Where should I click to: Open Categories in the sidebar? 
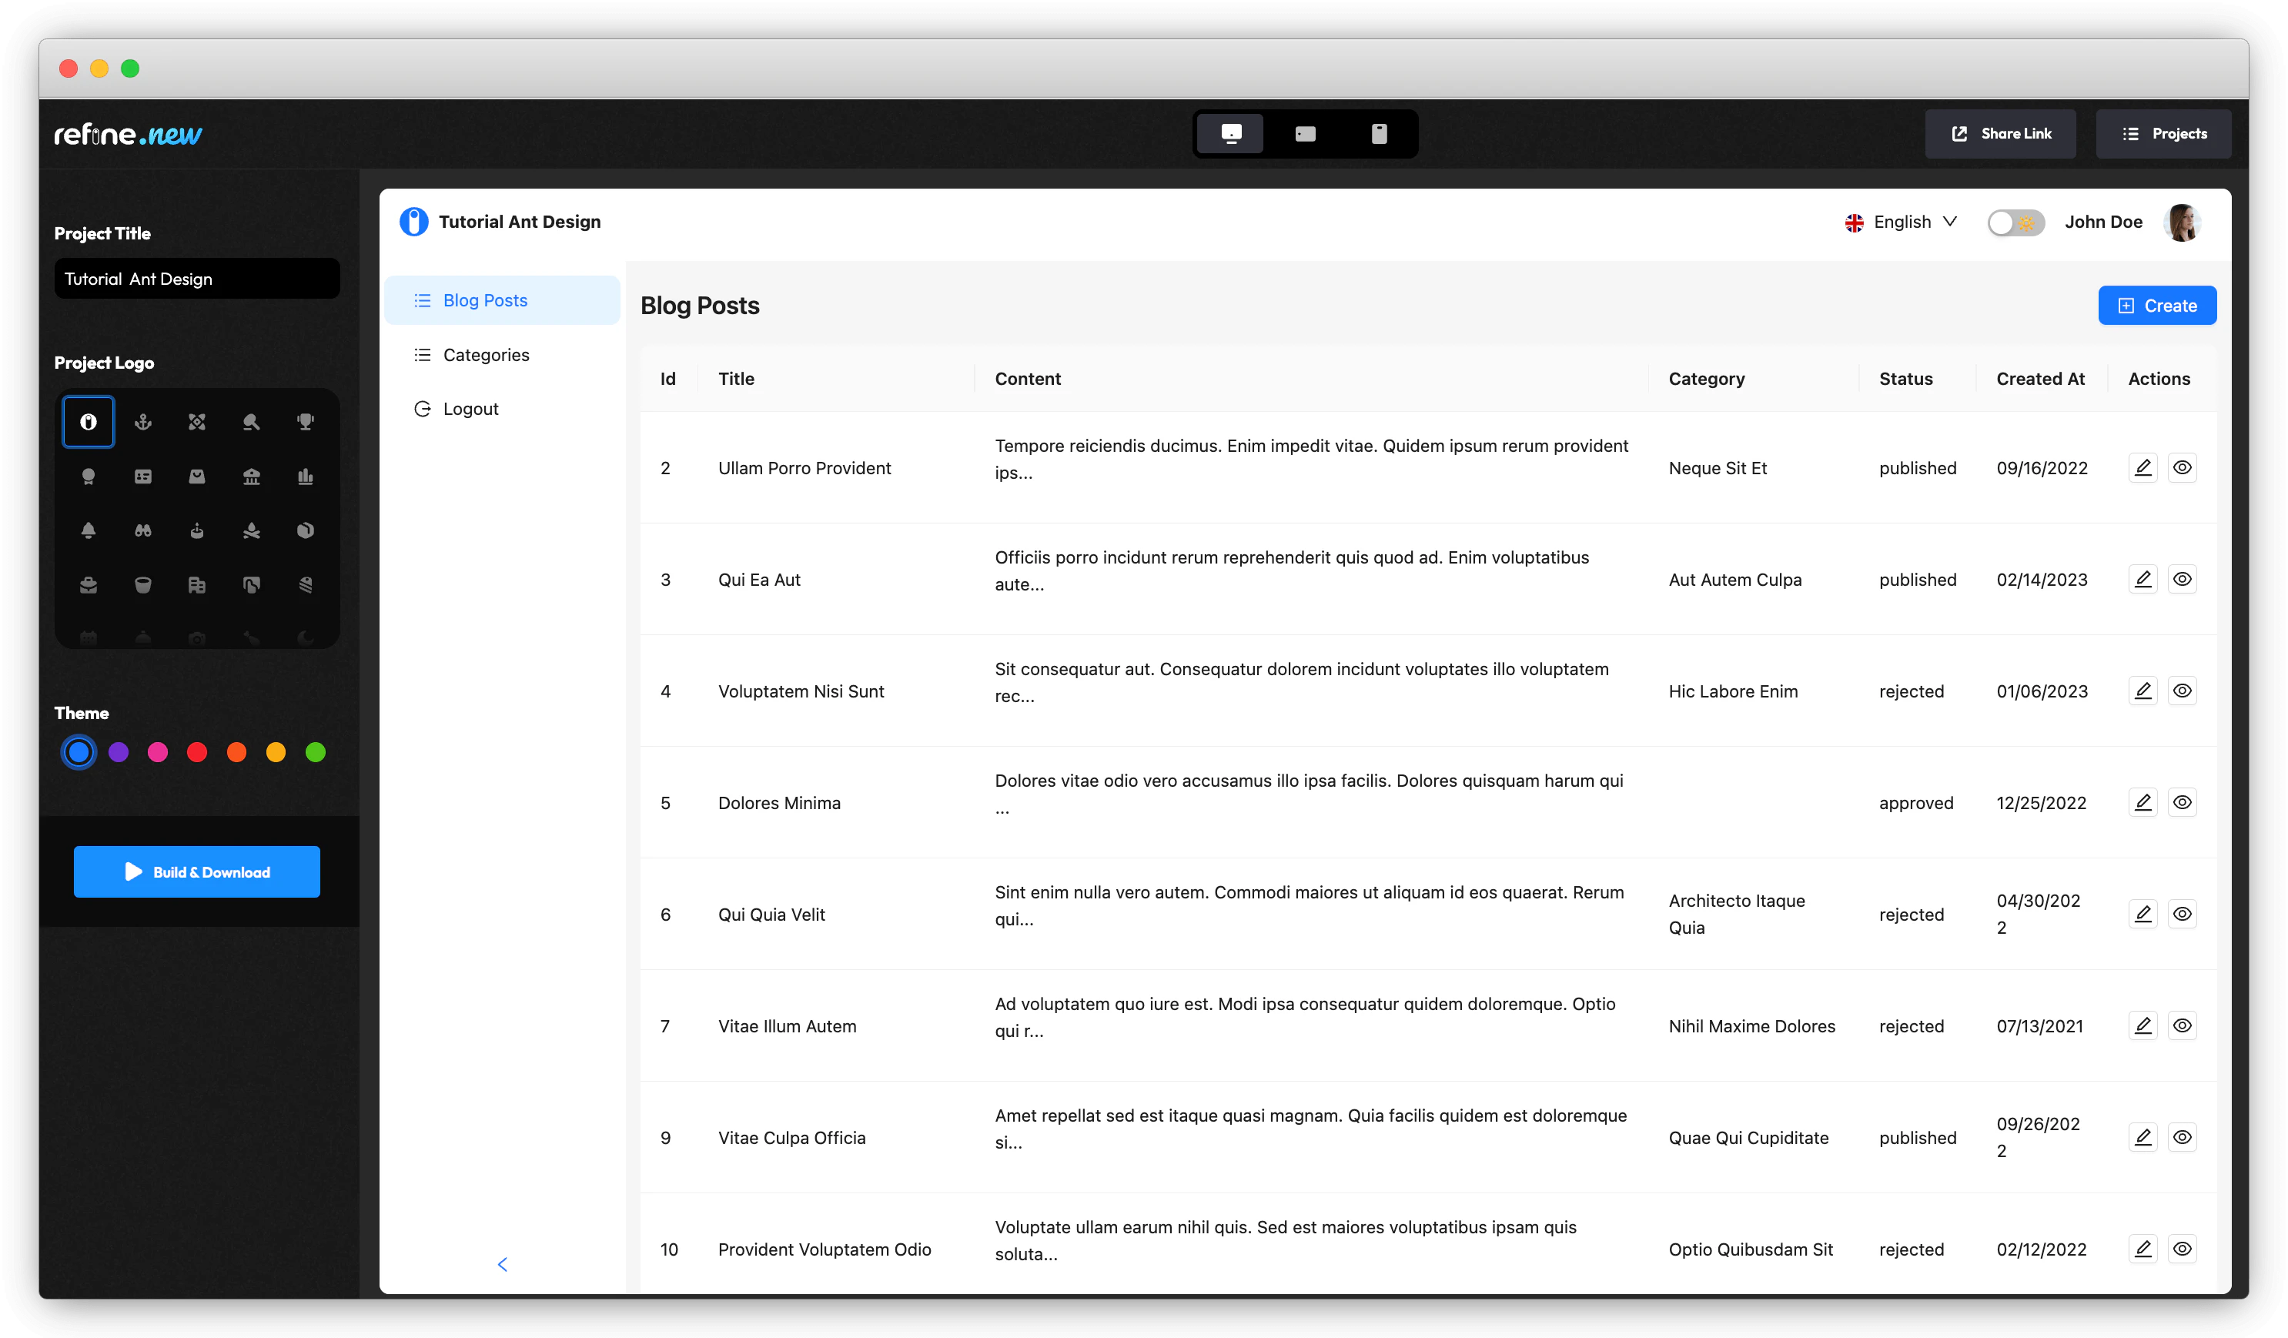coord(485,355)
